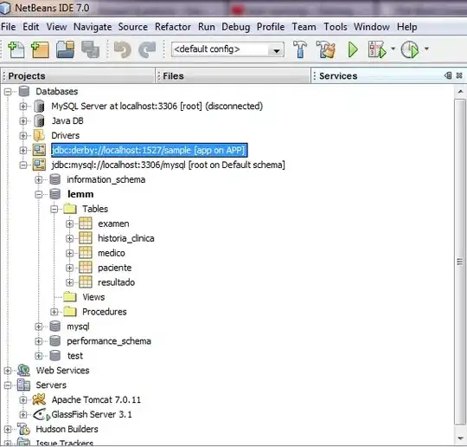
Task: Open the Debug Project dropdown arrow
Action: (x=393, y=49)
